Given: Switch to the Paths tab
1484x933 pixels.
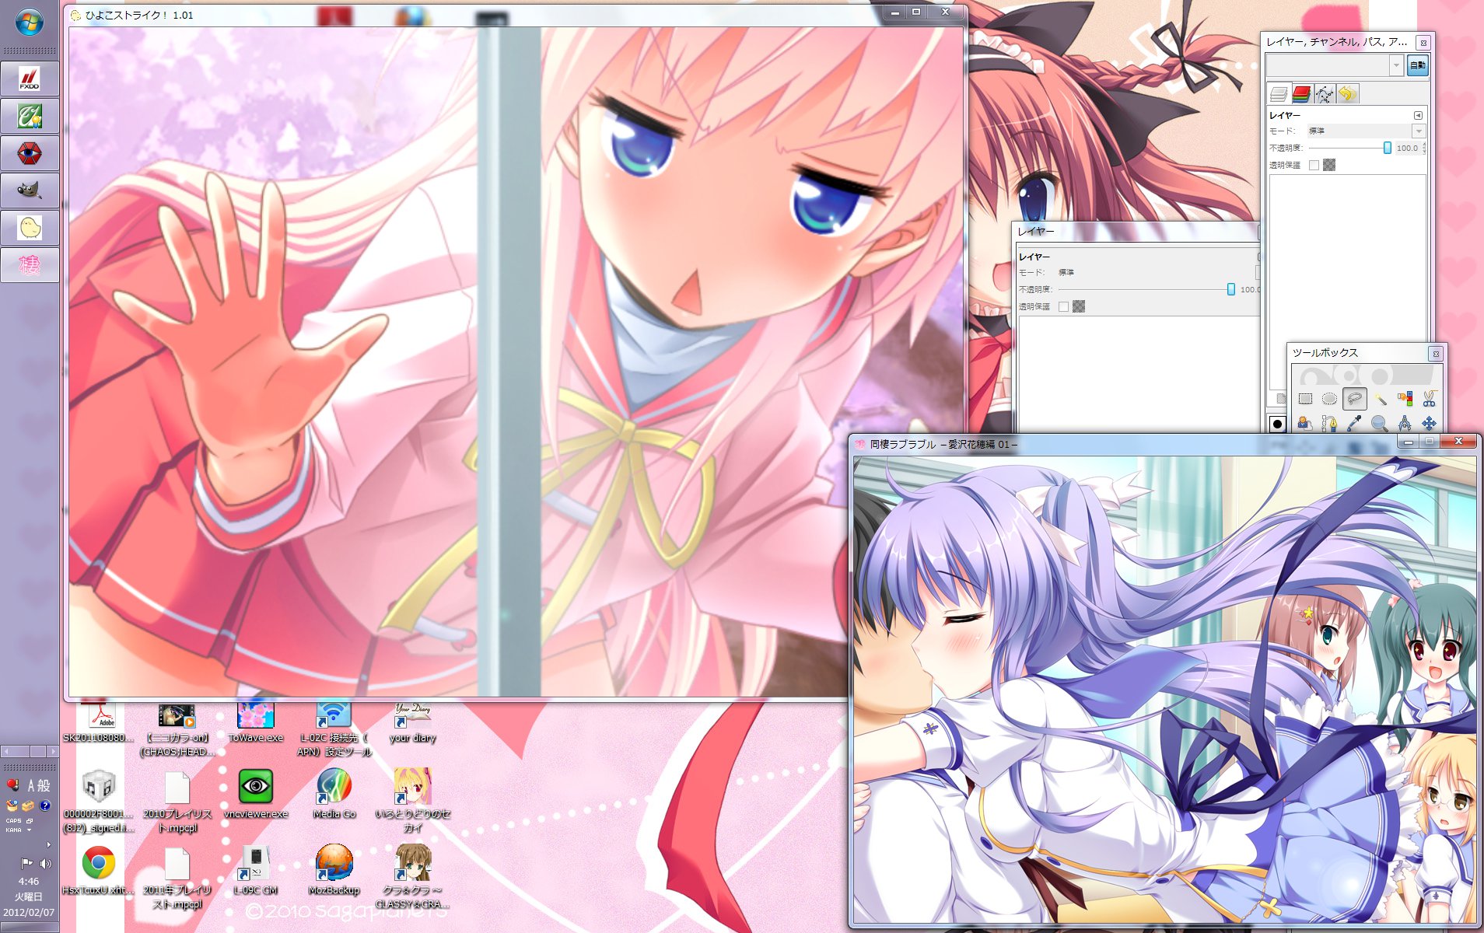Looking at the screenshot, I should 1324,94.
